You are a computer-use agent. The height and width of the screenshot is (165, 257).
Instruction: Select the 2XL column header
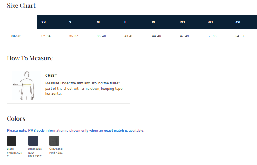coord(182,22)
